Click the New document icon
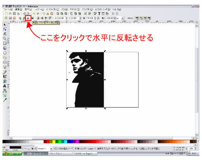This screenshot has width=202, height=162. coord(6,13)
